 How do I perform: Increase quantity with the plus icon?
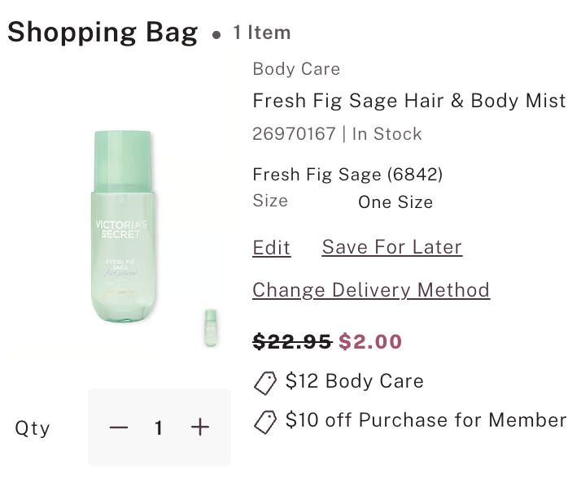200,427
